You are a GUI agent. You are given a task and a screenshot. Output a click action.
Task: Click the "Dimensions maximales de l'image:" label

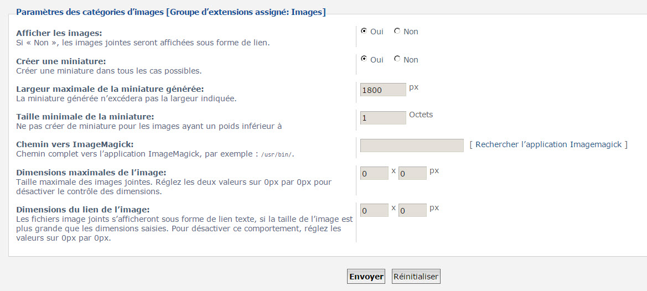coord(91,172)
